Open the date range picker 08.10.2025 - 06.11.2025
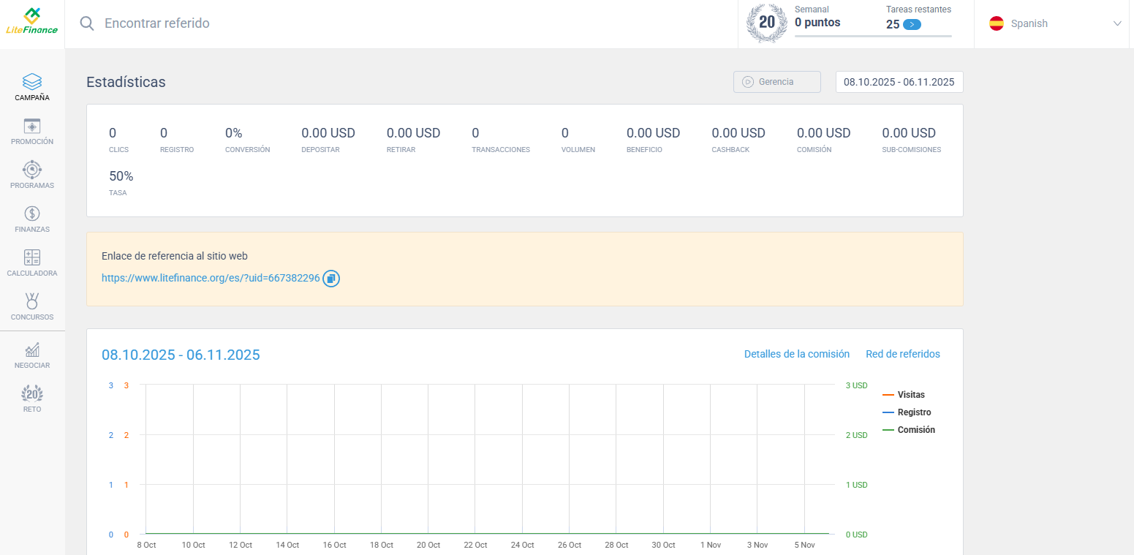 click(x=899, y=82)
